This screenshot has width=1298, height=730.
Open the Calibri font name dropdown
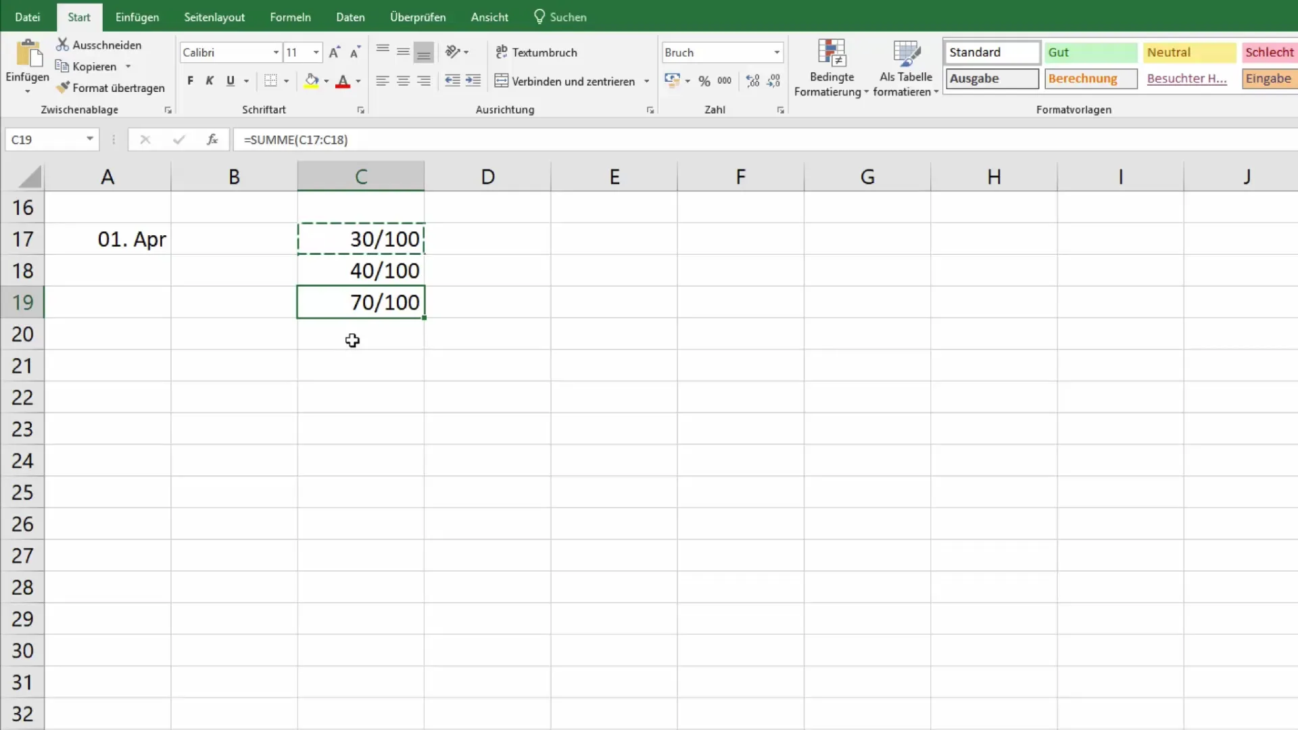(276, 52)
